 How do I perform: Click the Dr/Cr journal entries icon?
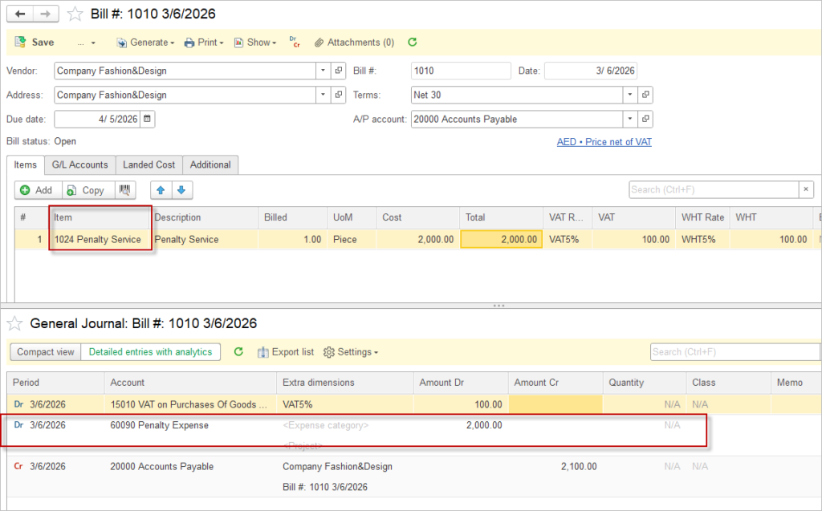(293, 42)
